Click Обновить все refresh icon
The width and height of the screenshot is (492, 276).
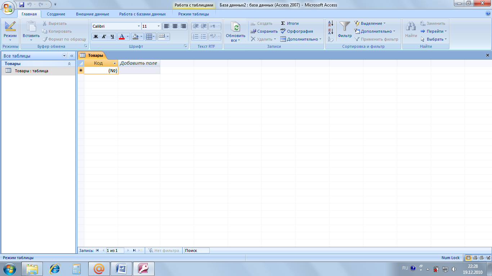click(236, 27)
